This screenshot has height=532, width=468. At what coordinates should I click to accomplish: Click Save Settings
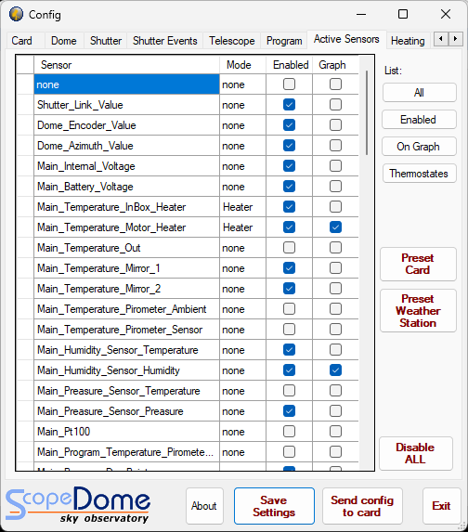[274, 506]
